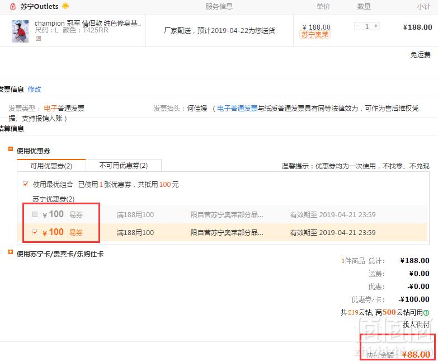Click the gold badge beside 苏宁Outlets
The width and height of the screenshot is (438, 361).
tap(65, 6)
